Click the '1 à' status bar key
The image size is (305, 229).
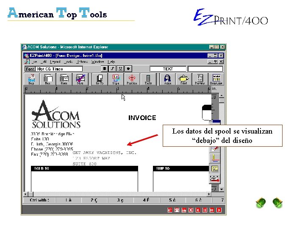pyautogui.click(x=68, y=200)
